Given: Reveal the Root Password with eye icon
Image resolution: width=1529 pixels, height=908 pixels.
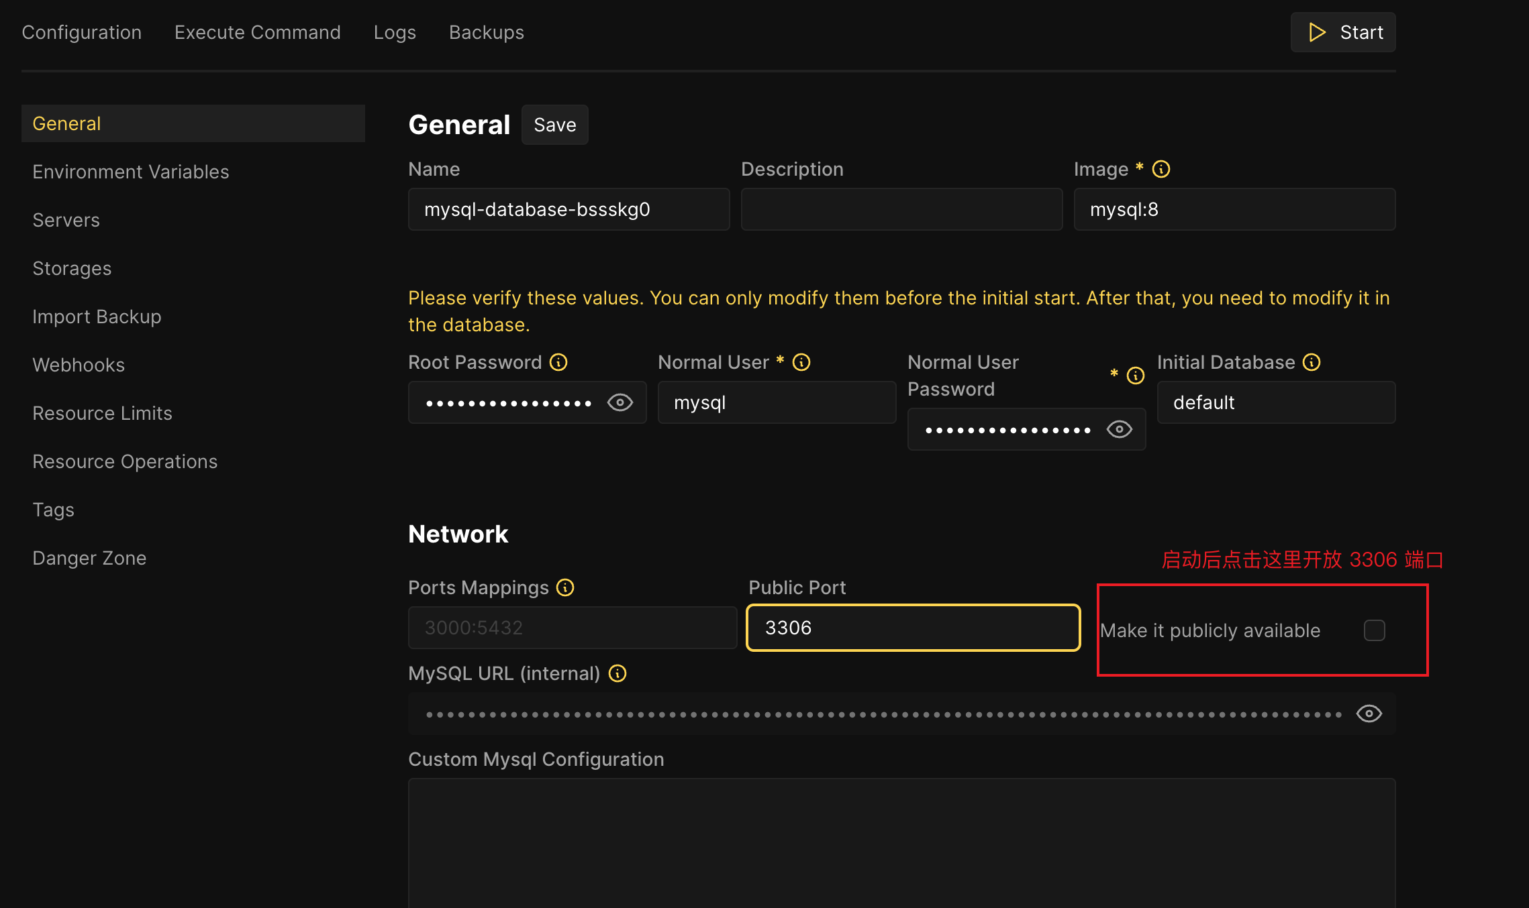Looking at the screenshot, I should (620, 402).
